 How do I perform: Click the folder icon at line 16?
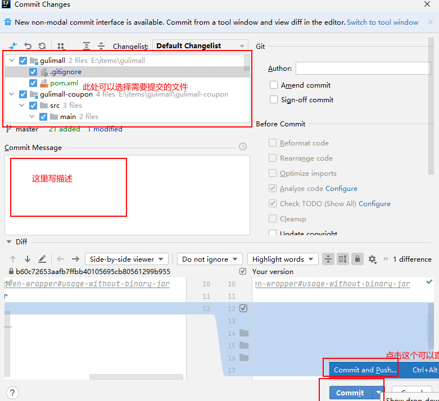(244, 358)
